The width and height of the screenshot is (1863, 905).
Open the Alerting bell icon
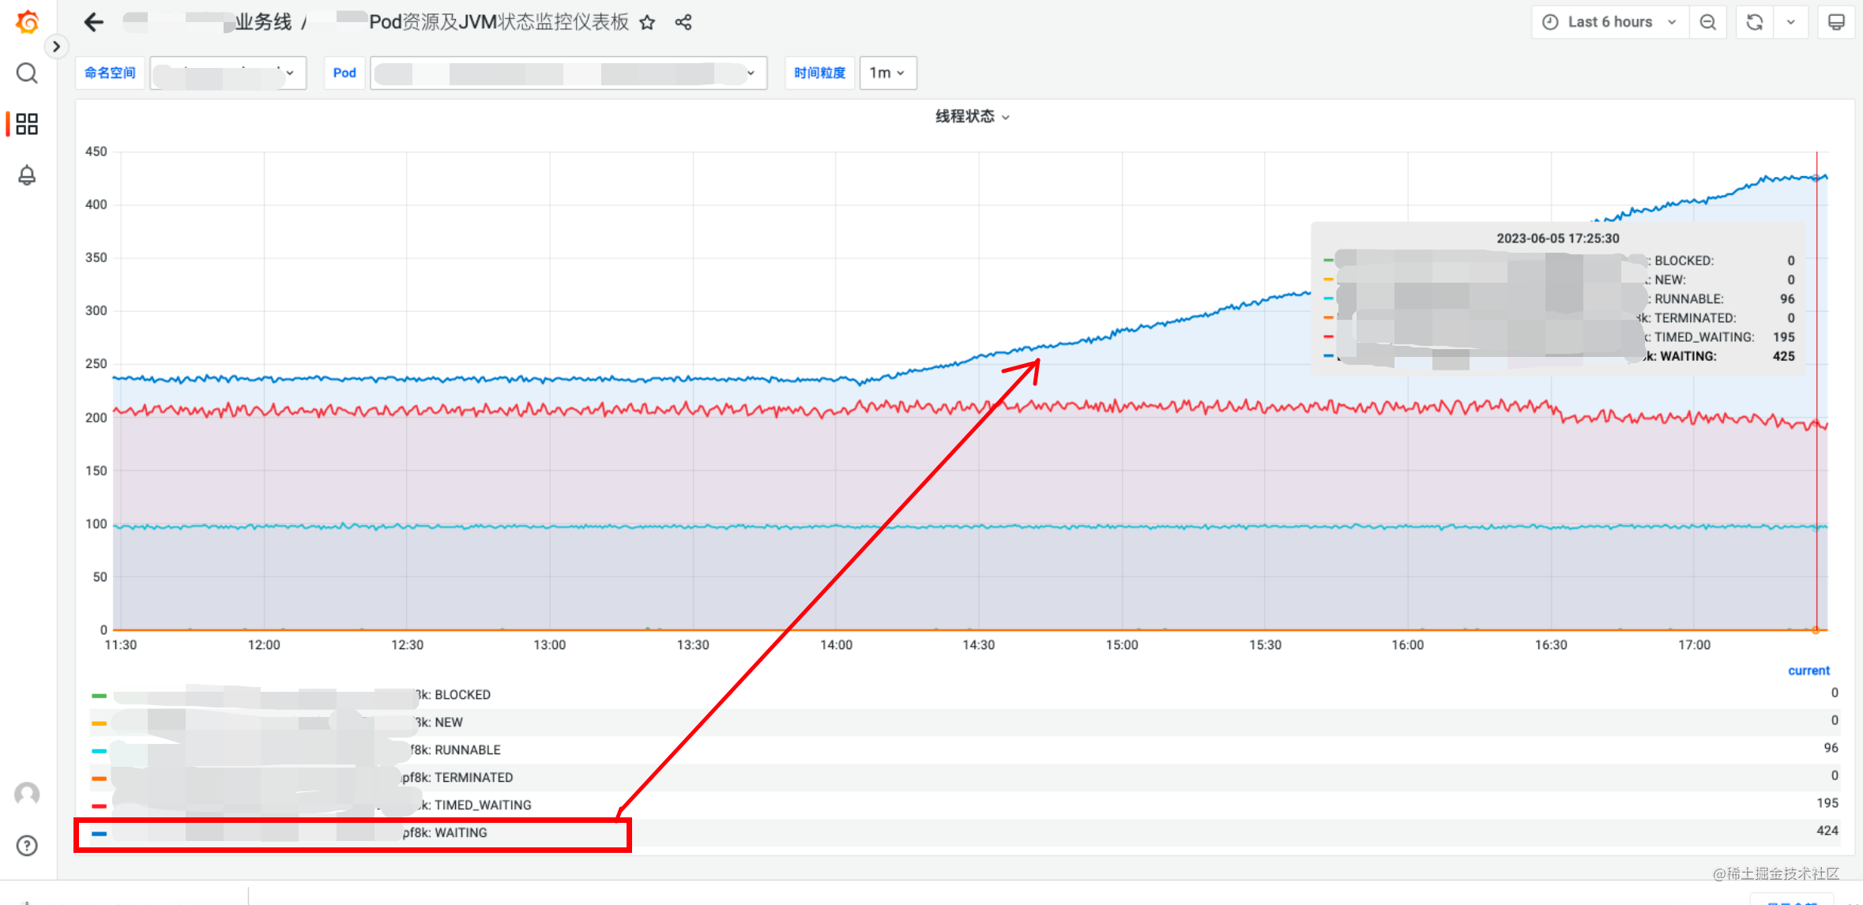point(27,175)
